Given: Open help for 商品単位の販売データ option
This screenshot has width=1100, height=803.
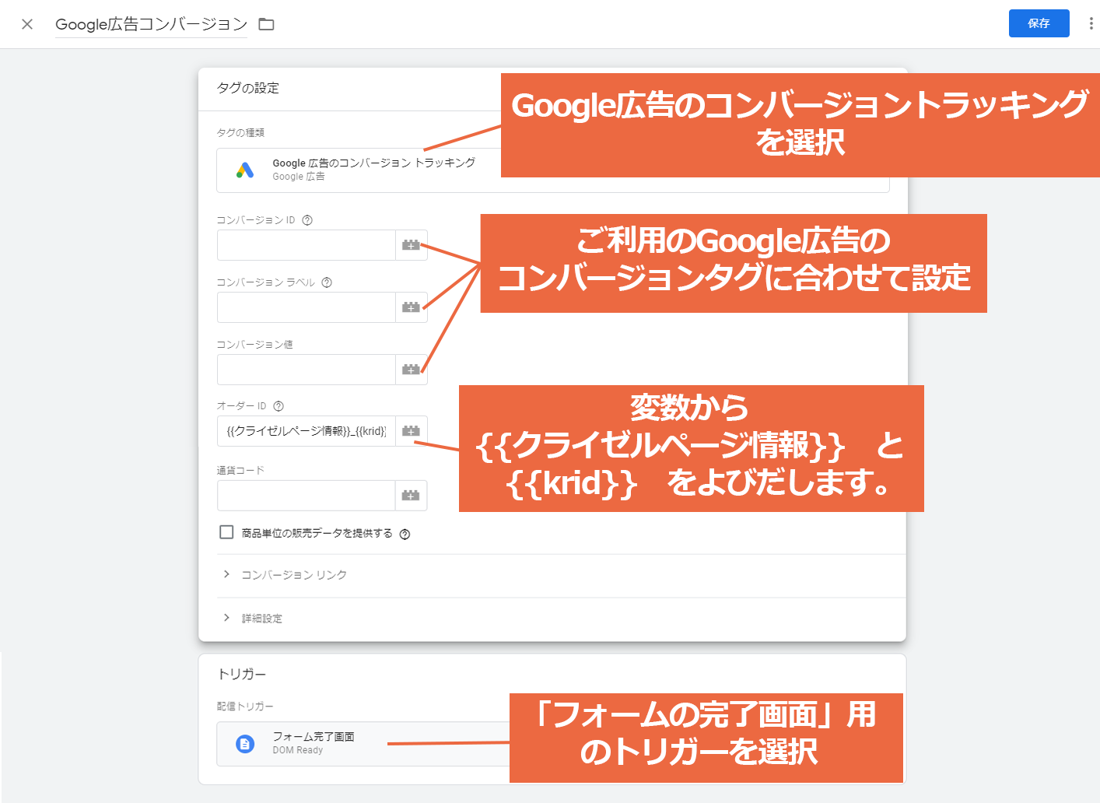Looking at the screenshot, I should pyautogui.click(x=405, y=534).
